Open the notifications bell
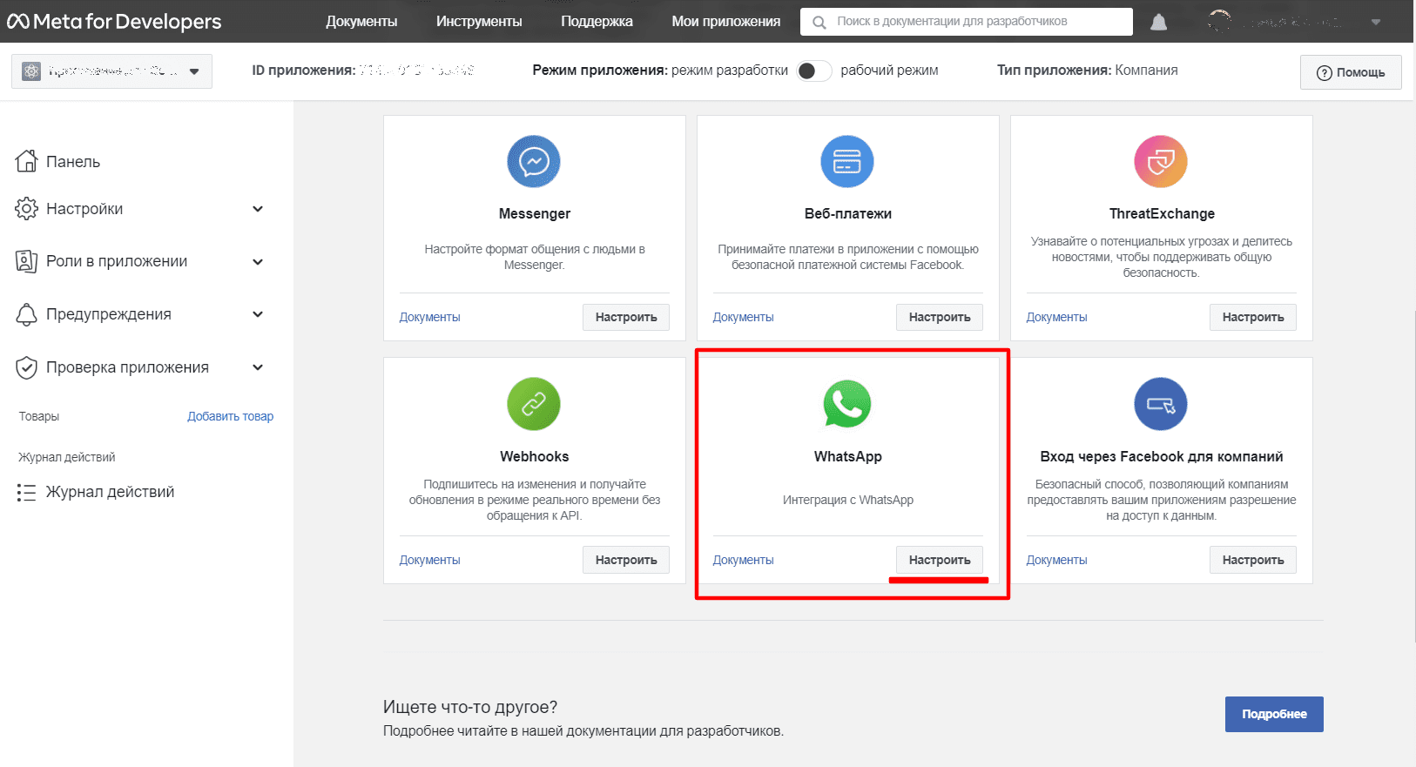This screenshot has width=1416, height=767. click(1158, 22)
